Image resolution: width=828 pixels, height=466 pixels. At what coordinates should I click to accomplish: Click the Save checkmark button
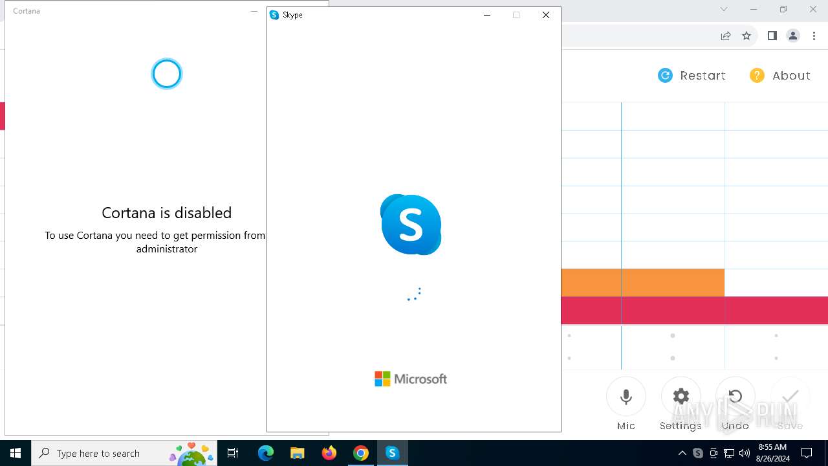pos(790,397)
